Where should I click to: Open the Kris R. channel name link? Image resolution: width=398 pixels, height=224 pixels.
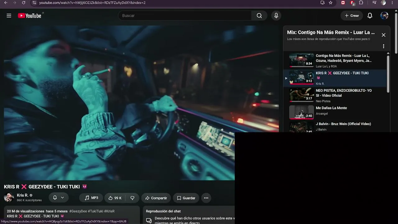23,195
